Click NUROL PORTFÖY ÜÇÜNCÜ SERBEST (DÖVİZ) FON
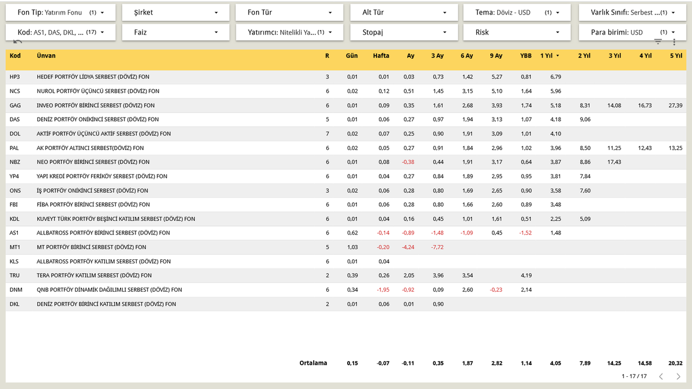 point(98,91)
